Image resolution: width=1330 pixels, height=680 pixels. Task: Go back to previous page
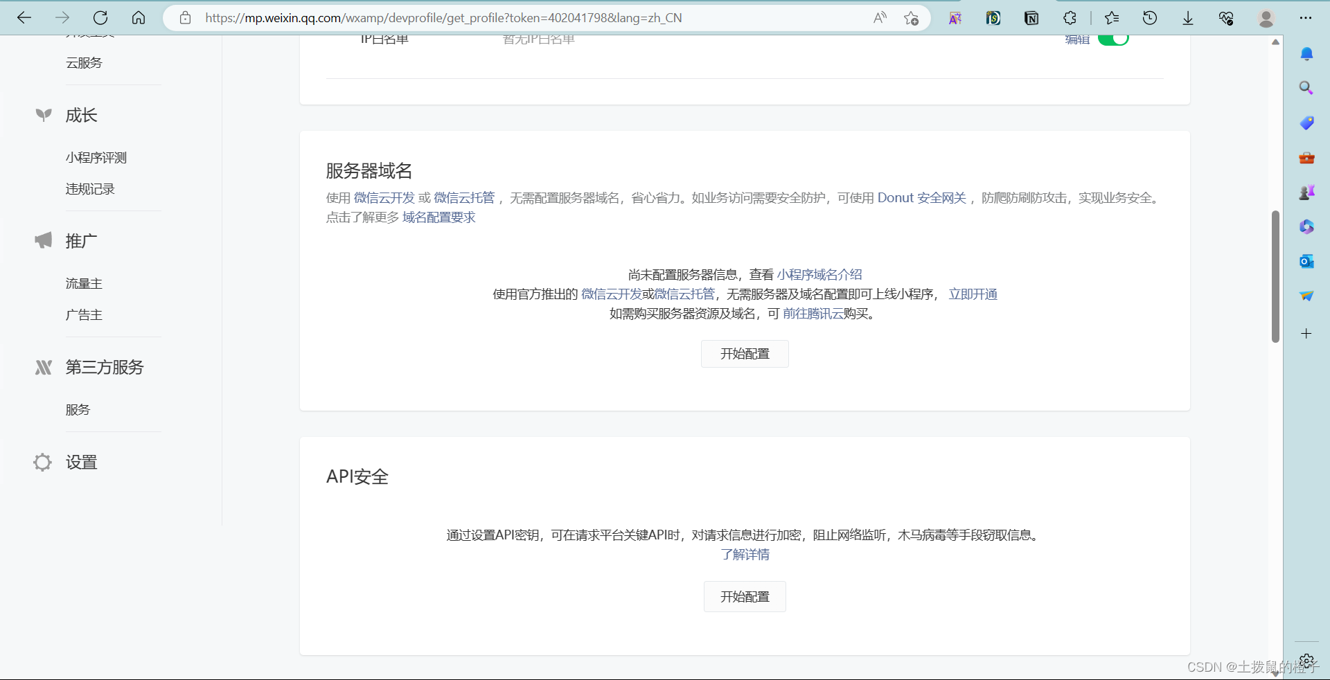point(24,18)
